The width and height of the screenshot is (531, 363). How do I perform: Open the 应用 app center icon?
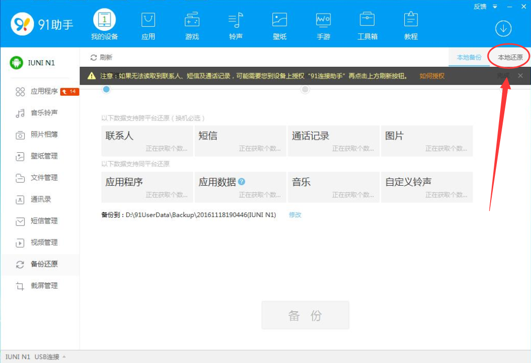pyautogui.click(x=148, y=21)
